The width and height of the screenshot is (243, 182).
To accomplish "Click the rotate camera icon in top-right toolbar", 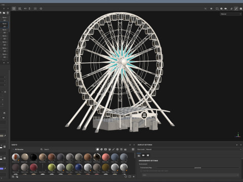I will click(231, 9).
